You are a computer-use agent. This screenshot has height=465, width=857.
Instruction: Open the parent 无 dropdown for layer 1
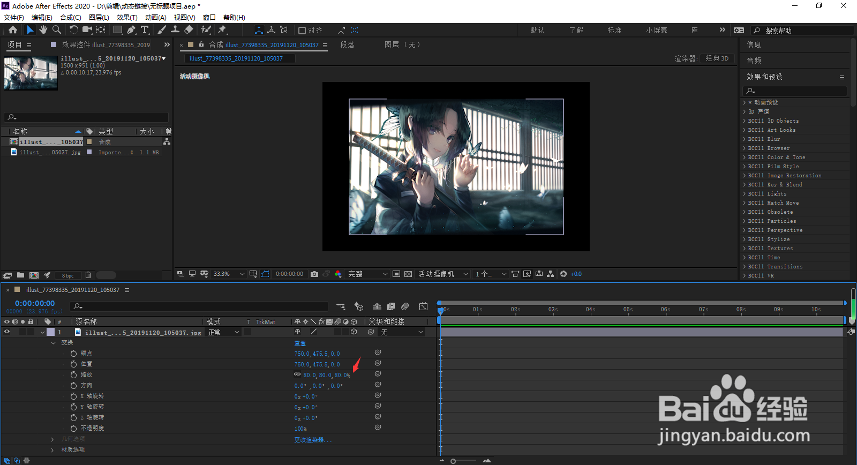click(402, 332)
